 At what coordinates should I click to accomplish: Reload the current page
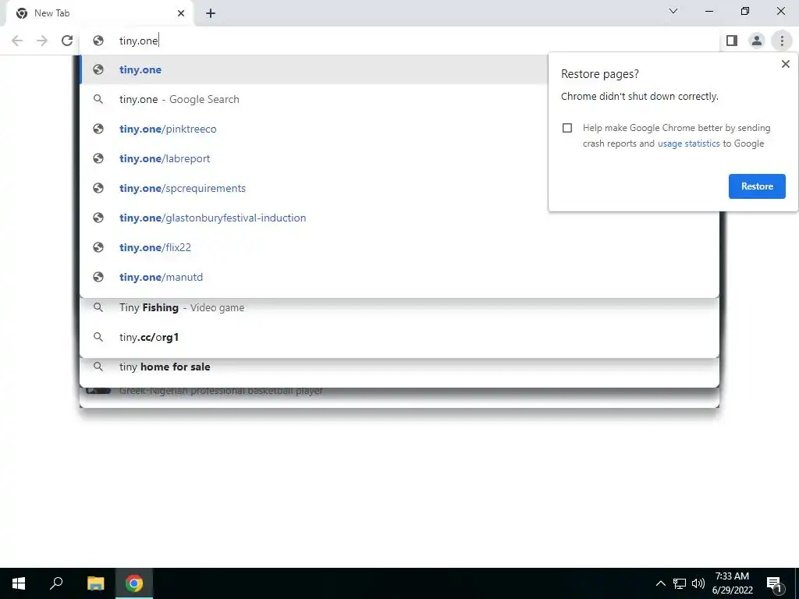coord(67,41)
